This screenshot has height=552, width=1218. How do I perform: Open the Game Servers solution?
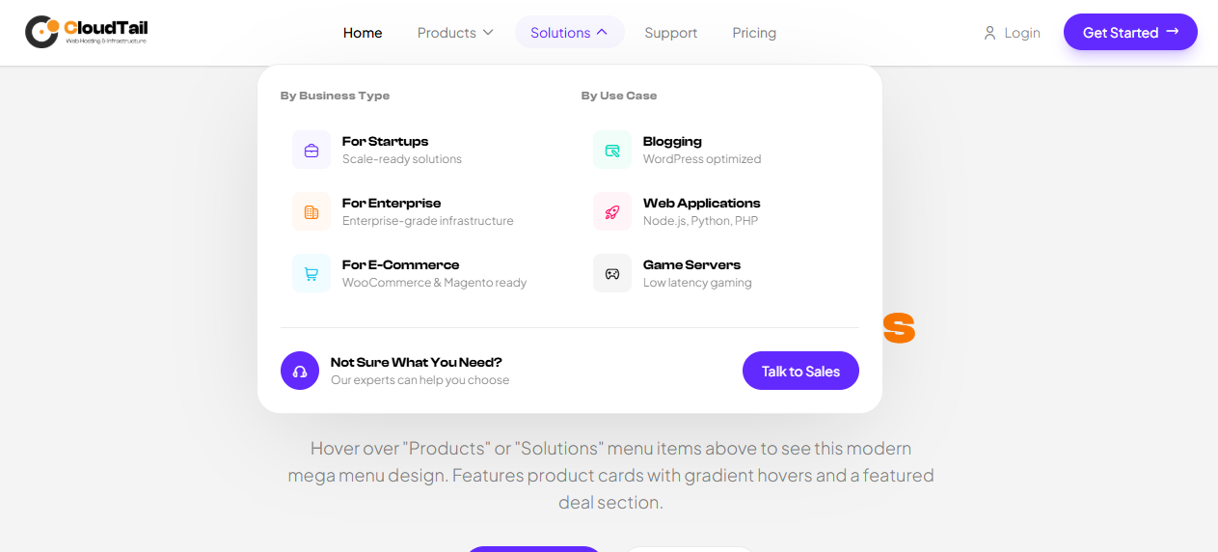tap(691, 265)
